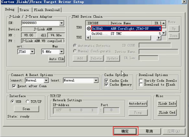Enable Verify Code Download checkbox

(141, 81)
